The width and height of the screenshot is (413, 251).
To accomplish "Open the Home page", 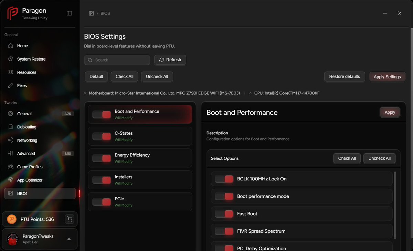I will 40,46.
